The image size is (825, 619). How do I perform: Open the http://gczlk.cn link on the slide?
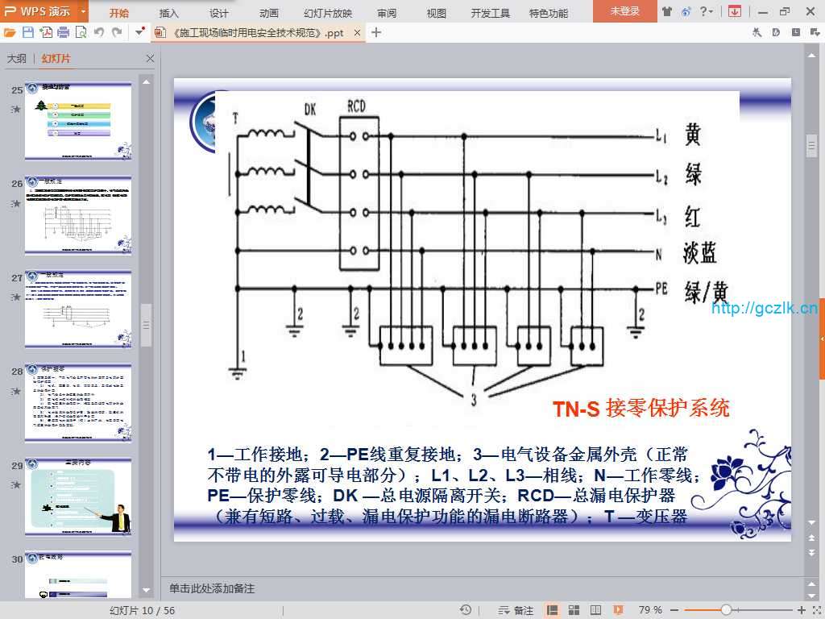click(x=764, y=307)
